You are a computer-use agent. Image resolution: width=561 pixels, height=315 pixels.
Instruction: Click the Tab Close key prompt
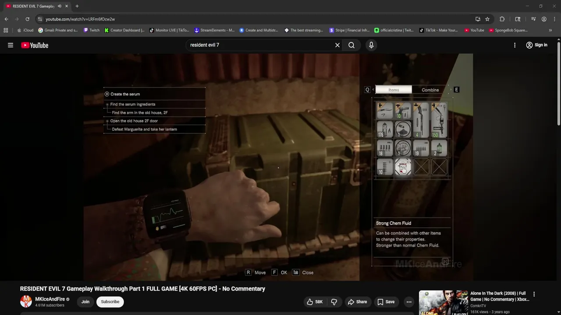(x=303, y=273)
